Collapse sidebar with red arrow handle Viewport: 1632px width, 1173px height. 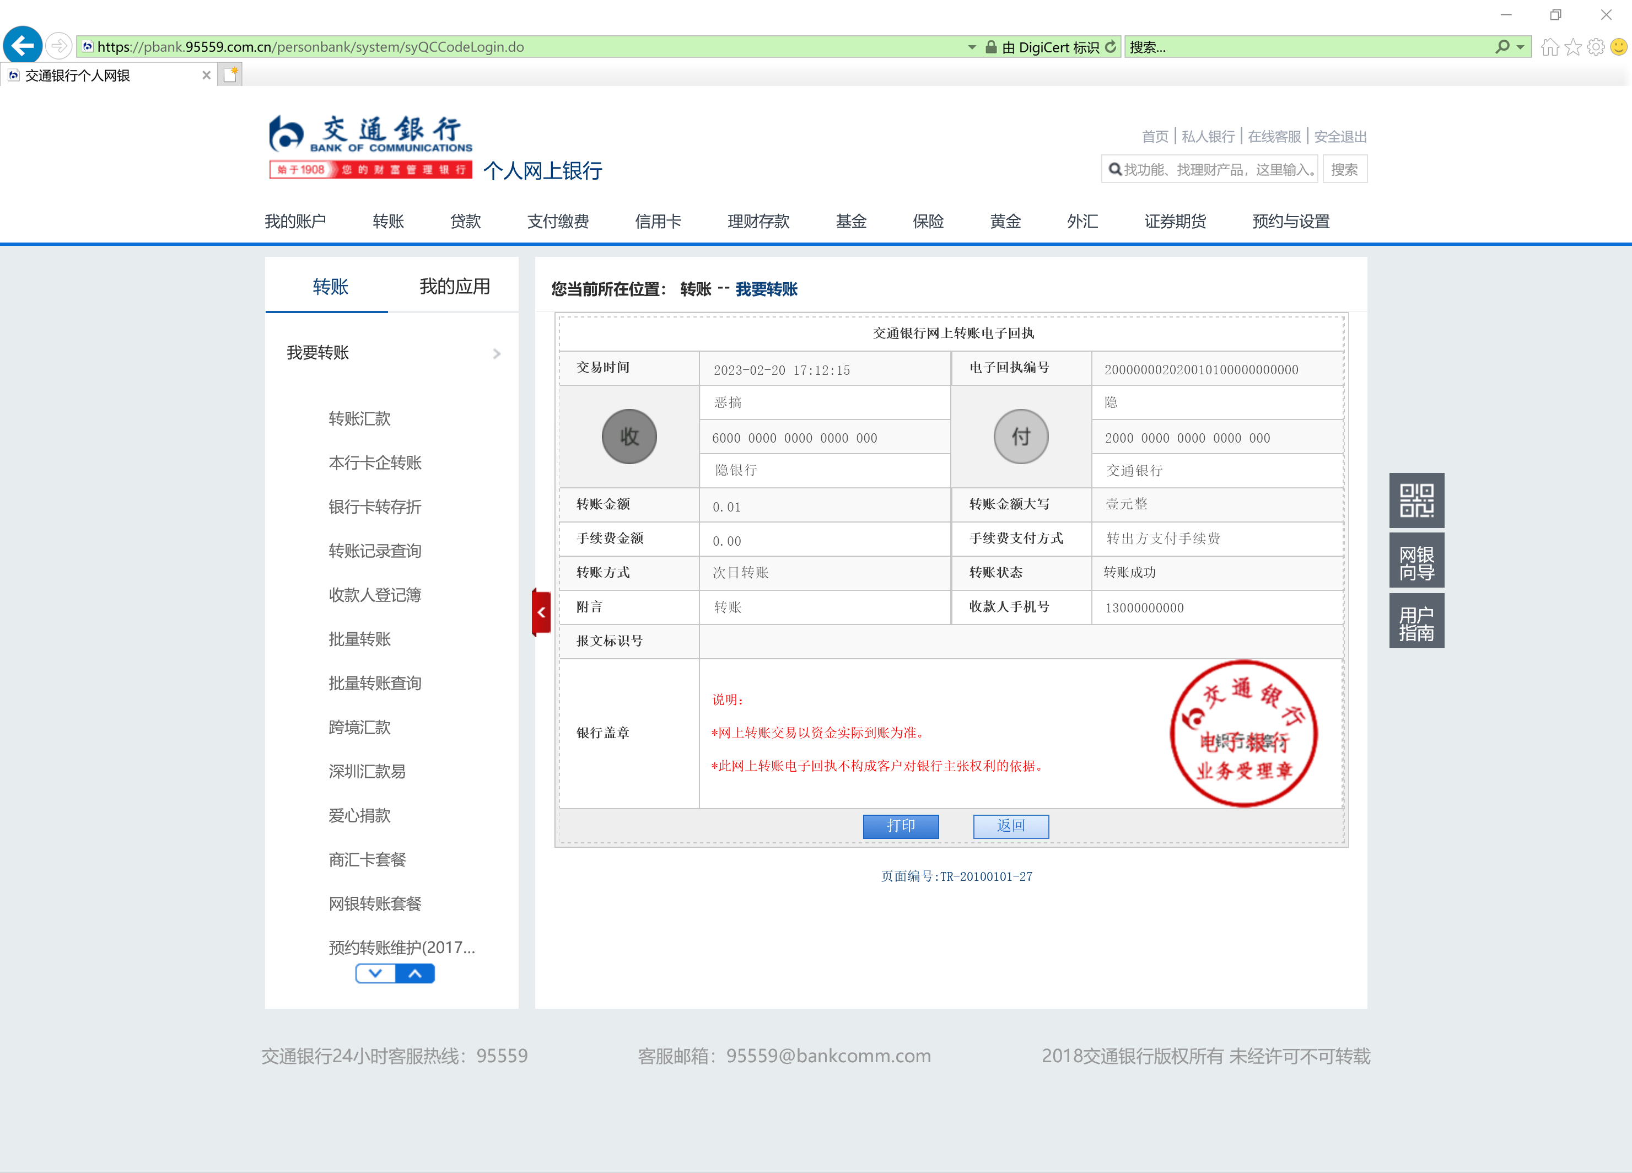point(541,612)
